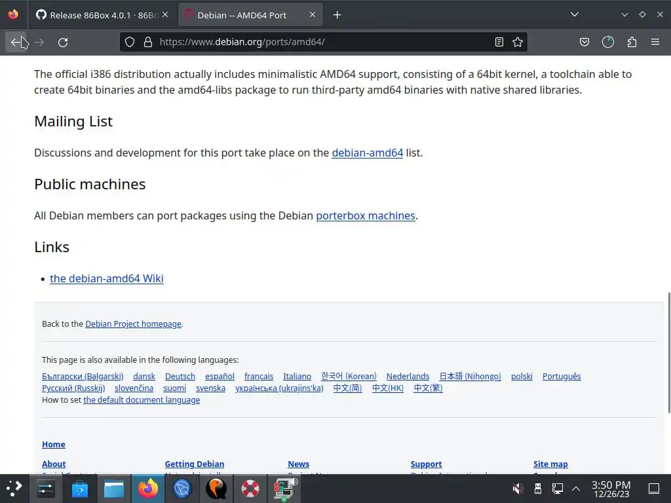
Task: Select Nederlands language link
Action: [x=408, y=377]
